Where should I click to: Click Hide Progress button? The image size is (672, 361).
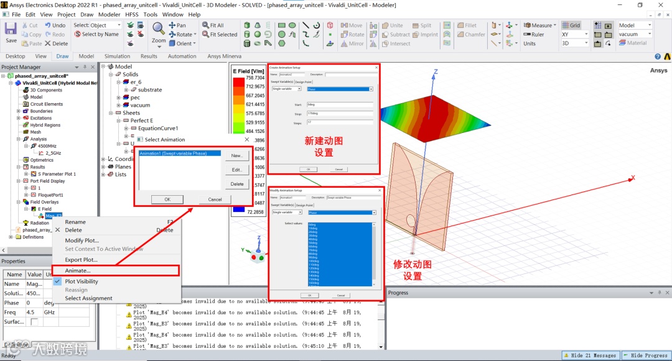click(x=645, y=355)
